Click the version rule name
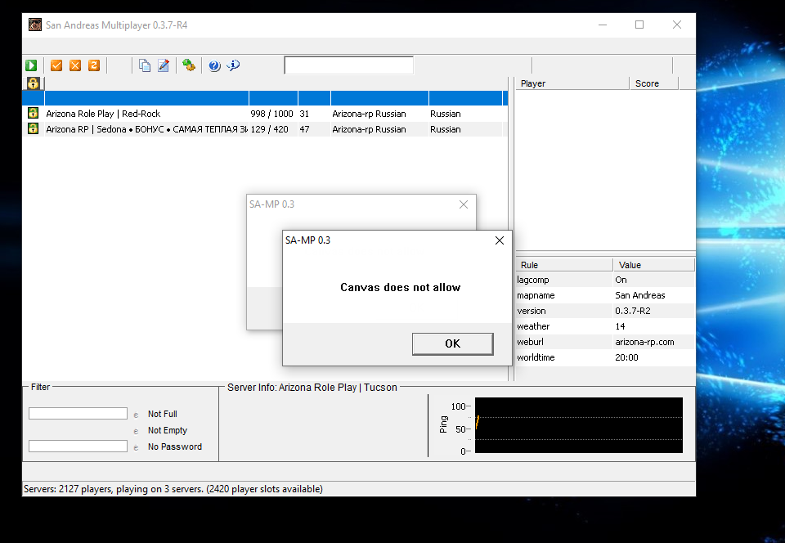 click(532, 311)
